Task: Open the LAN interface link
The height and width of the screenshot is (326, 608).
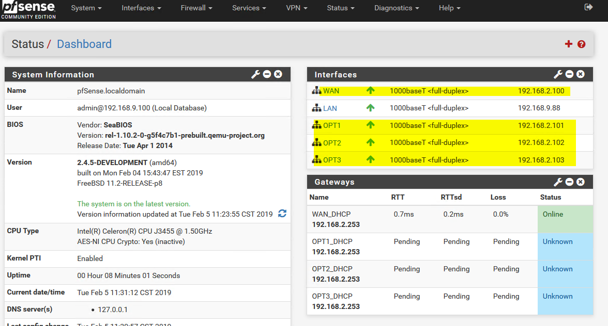Action: point(330,108)
